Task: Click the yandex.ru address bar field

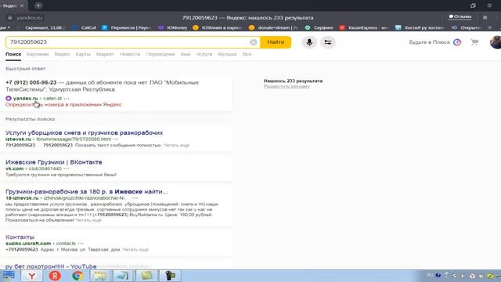Action: coord(29,18)
